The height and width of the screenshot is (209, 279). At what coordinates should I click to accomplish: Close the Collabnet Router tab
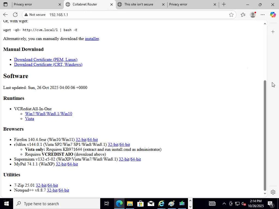pyautogui.click(x=111, y=4)
